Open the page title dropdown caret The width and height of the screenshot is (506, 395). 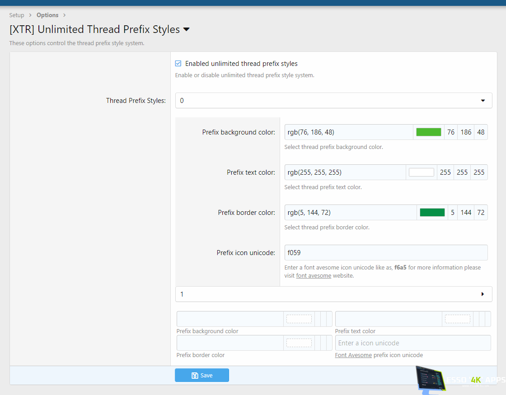click(186, 30)
